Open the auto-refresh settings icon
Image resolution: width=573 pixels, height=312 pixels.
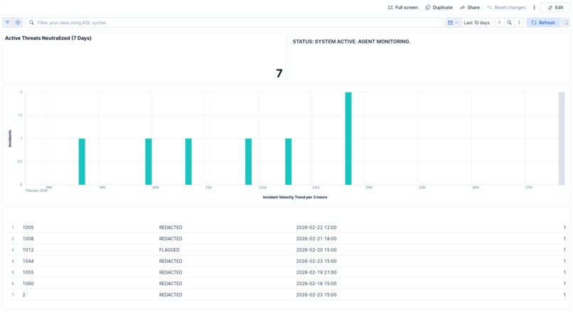coord(566,22)
